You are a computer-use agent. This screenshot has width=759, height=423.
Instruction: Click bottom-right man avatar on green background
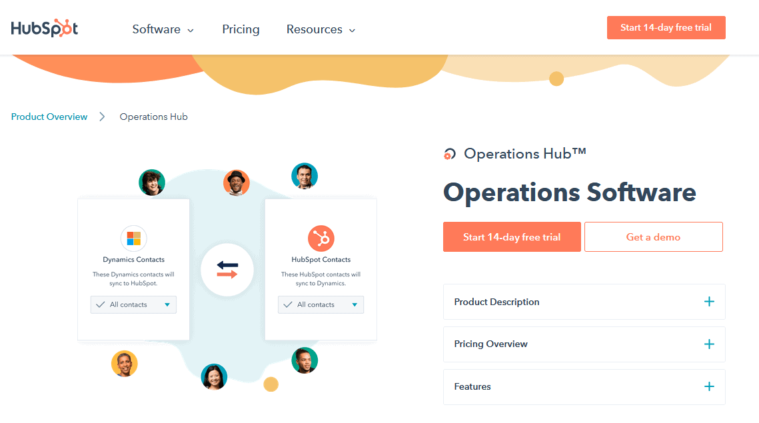pos(305,360)
